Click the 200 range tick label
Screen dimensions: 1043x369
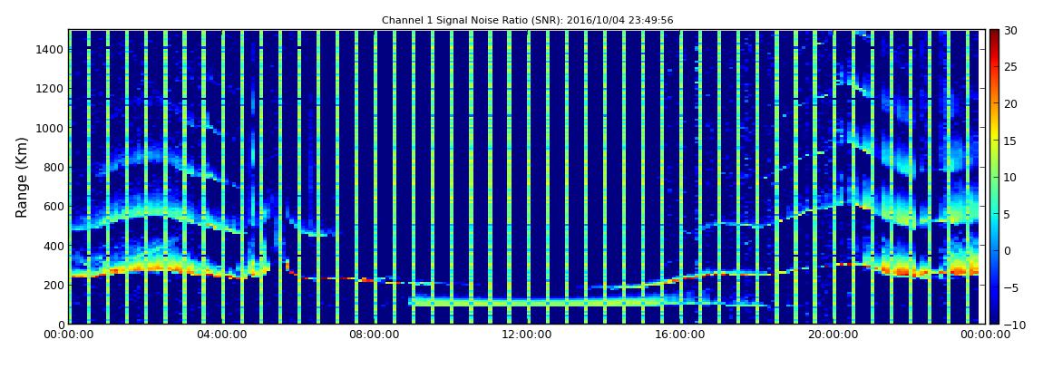tap(54, 285)
